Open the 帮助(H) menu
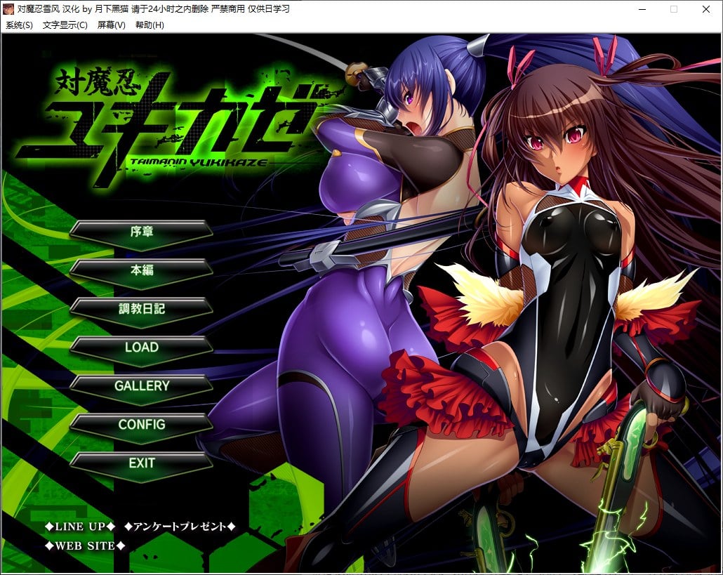The height and width of the screenshot is (575, 723). coord(150,25)
